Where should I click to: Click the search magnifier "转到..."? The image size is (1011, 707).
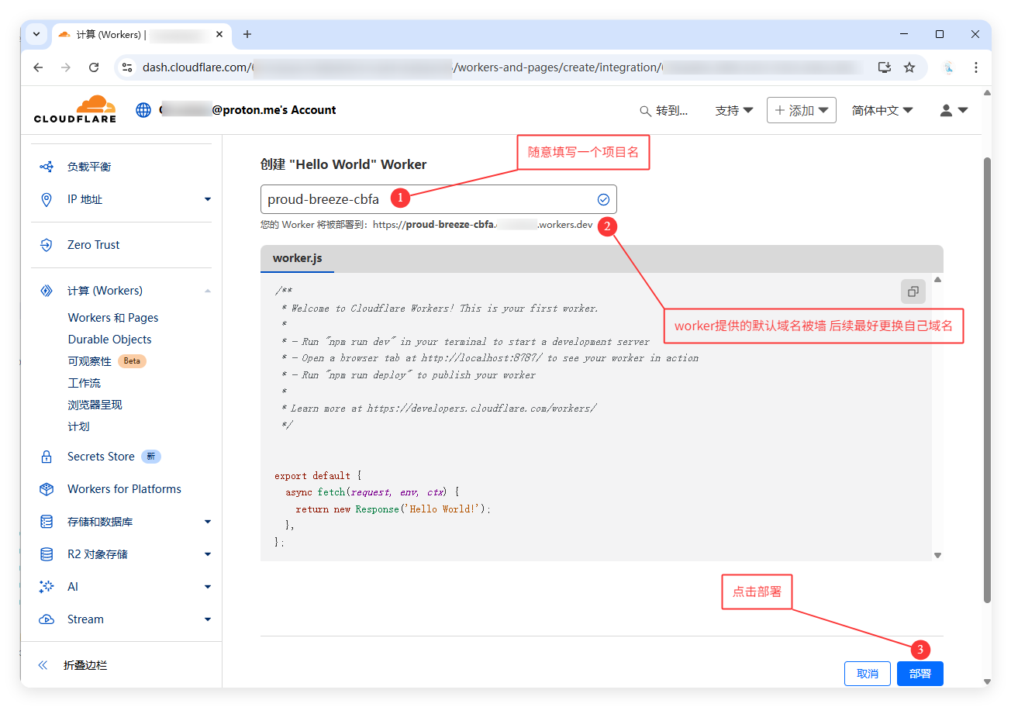[664, 111]
